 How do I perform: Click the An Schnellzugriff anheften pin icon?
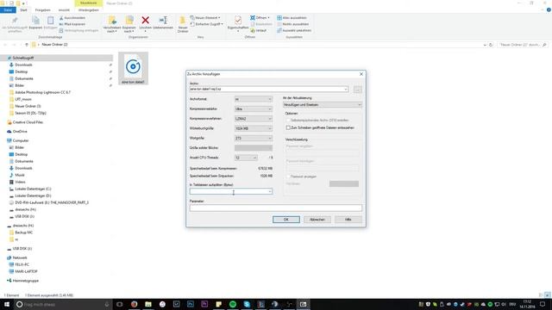[x=15, y=21]
